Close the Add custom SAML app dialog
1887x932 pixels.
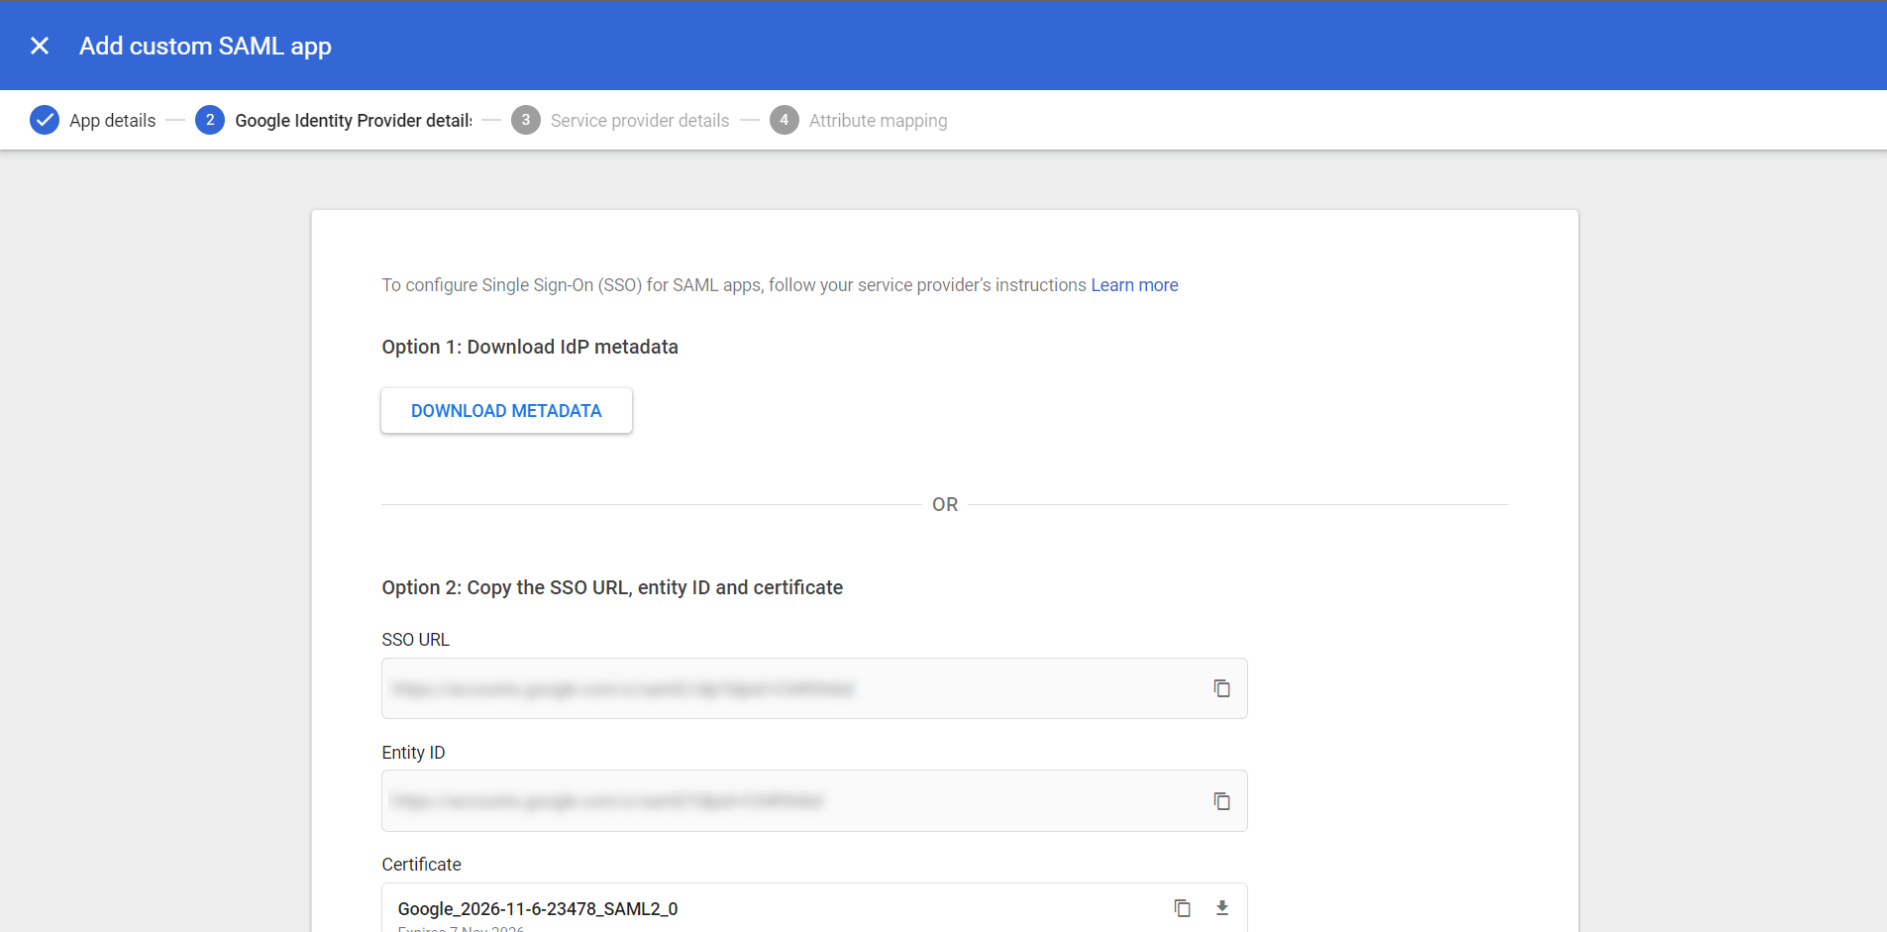point(40,46)
